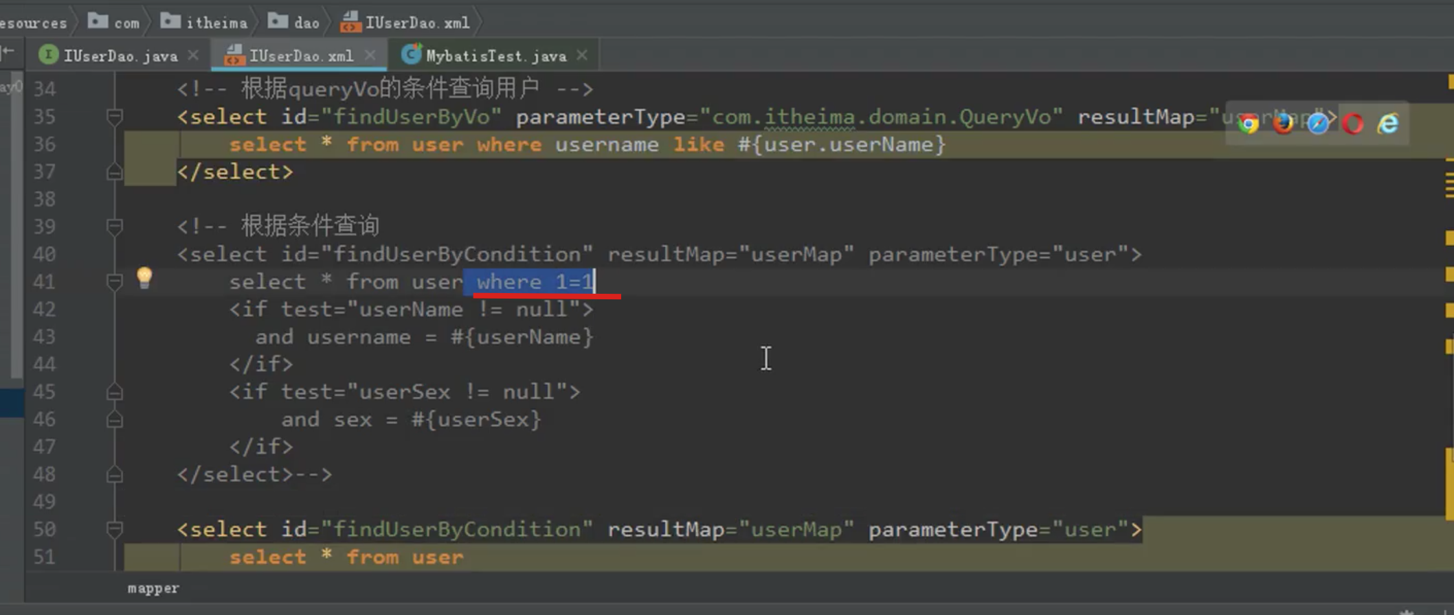Click '</select>-->' on line 48

(x=254, y=474)
